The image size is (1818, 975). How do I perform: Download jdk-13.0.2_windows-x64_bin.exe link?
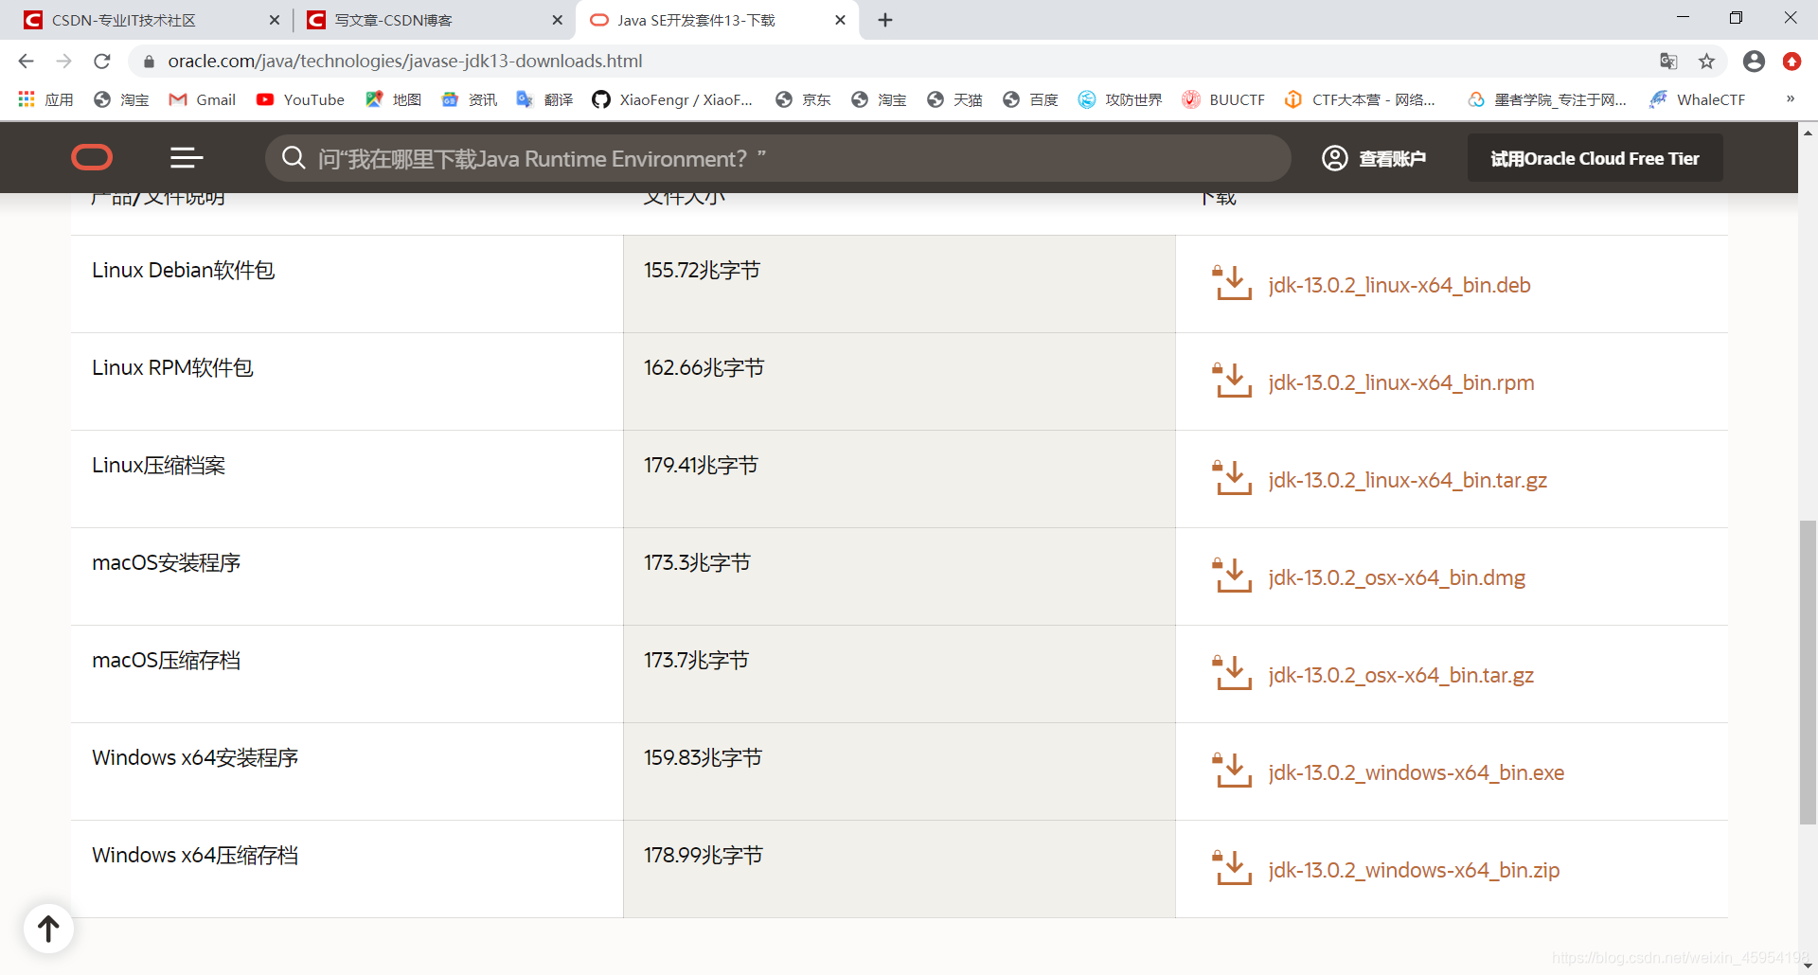(1416, 772)
